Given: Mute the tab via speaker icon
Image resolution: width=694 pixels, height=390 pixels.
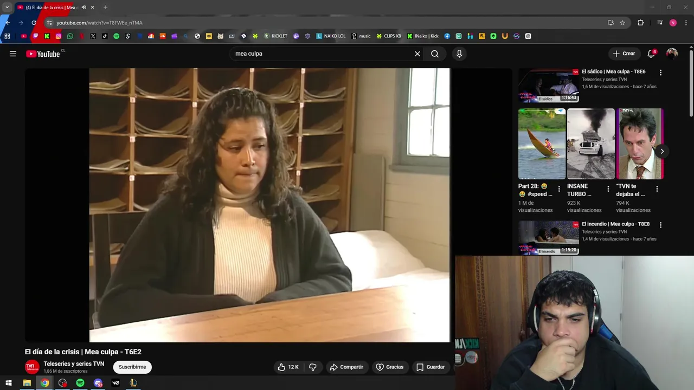Looking at the screenshot, I should (83, 7).
